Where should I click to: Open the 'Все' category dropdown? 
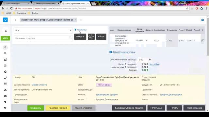click(x=43, y=30)
